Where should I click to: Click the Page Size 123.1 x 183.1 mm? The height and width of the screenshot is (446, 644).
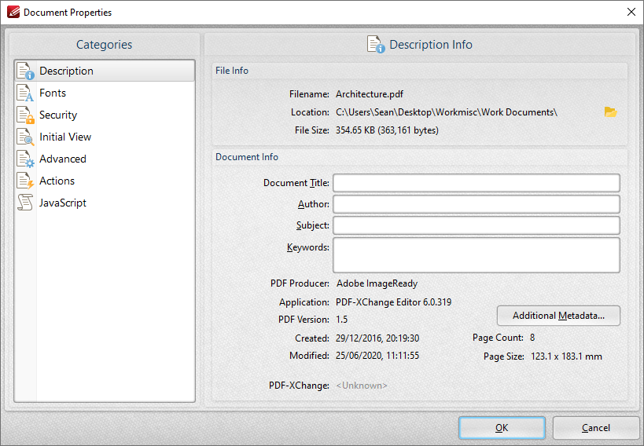(x=566, y=356)
